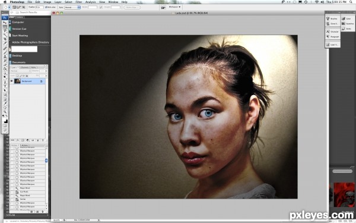Switch to the Channels tab
This screenshot has height=223, width=356.
pos(25,67)
